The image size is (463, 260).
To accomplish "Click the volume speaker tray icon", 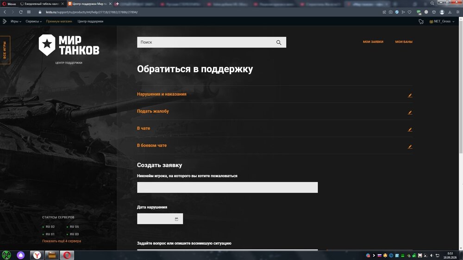I will (432, 255).
